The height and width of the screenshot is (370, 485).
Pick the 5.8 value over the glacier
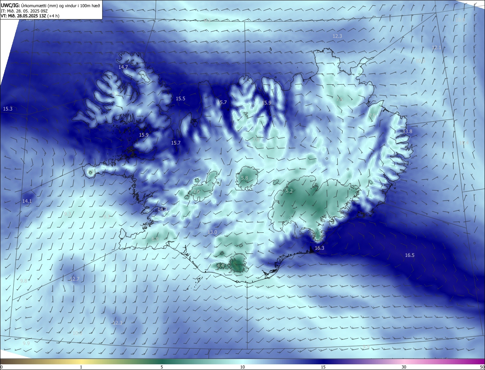coord(244,178)
